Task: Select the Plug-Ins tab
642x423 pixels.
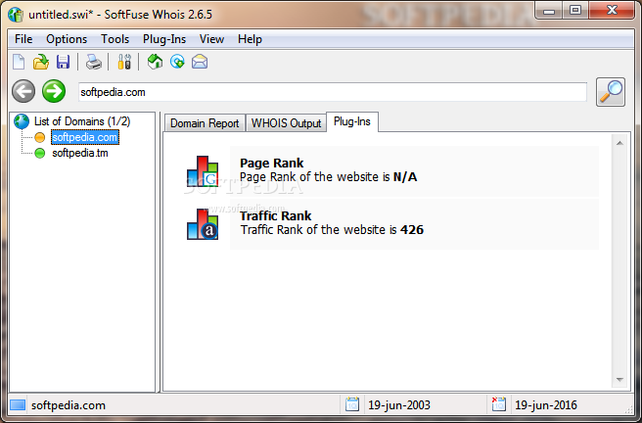Action: [x=352, y=121]
